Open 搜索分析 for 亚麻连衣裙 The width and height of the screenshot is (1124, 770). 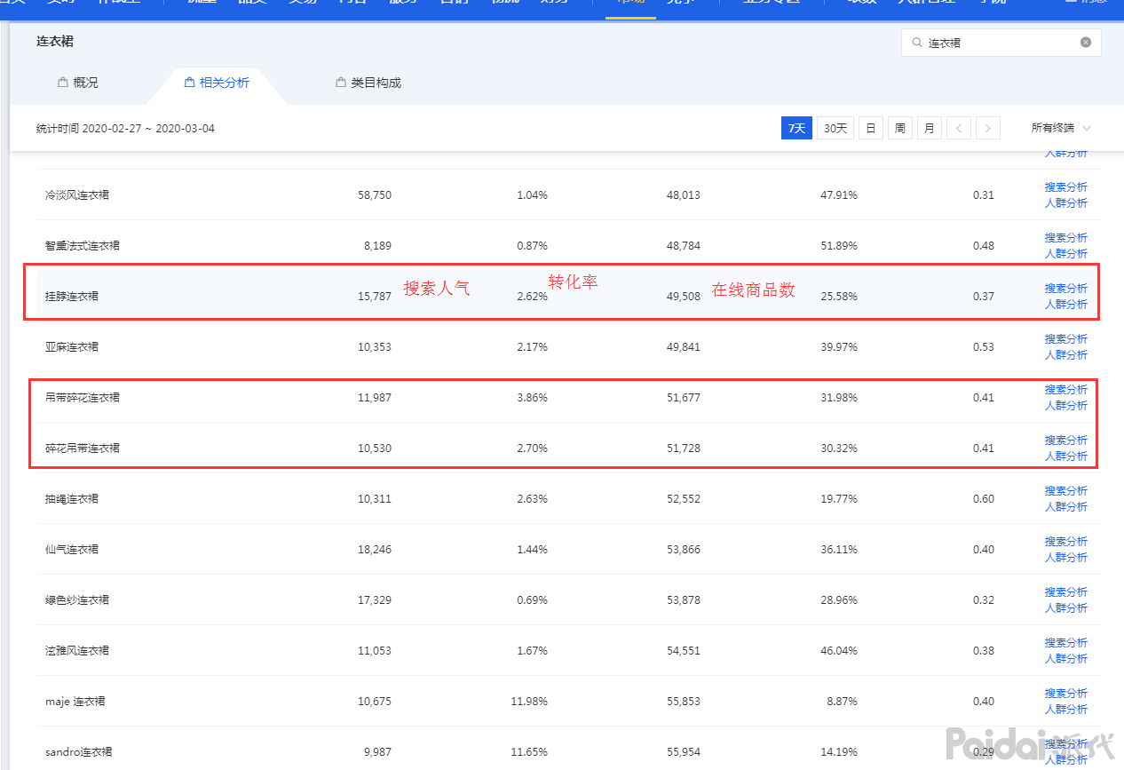(1065, 338)
